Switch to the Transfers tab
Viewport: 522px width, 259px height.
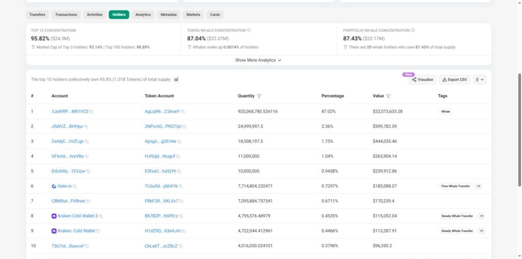tap(37, 15)
